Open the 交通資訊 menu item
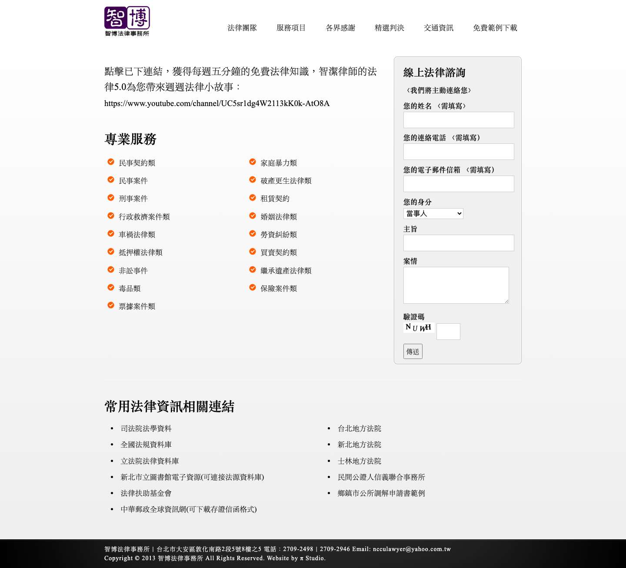Image resolution: width=626 pixels, height=568 pixels. [439, 28]
